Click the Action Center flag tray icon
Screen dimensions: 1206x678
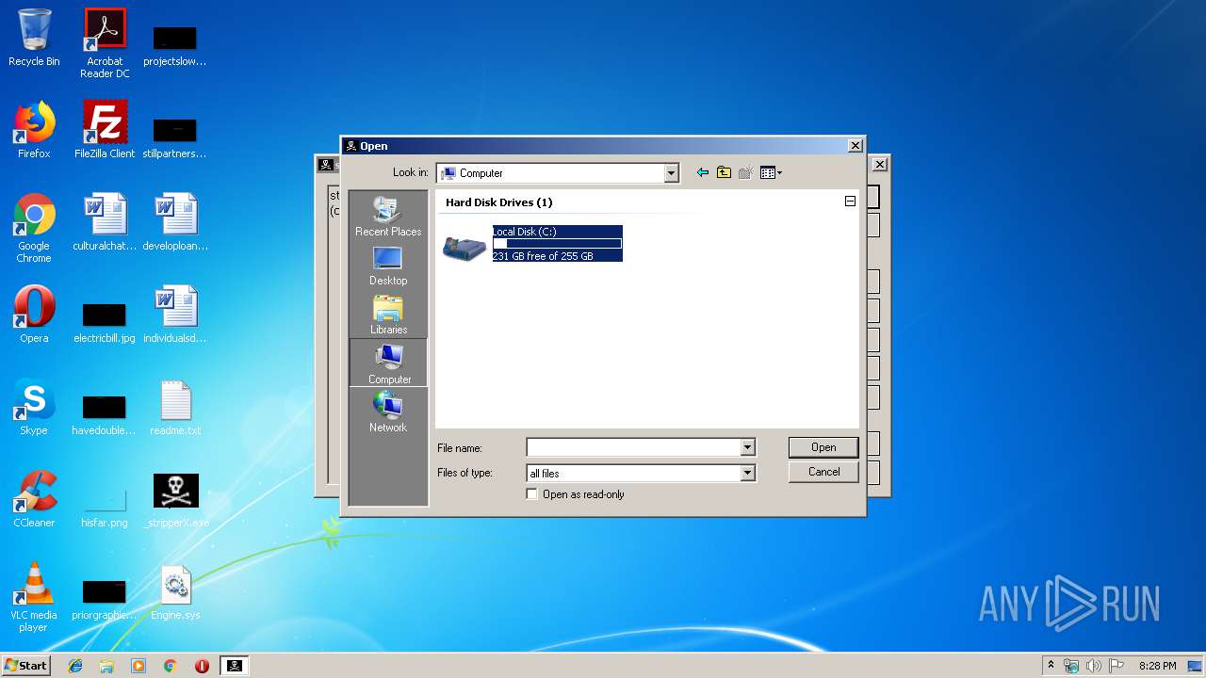[x=1115, y=666]
